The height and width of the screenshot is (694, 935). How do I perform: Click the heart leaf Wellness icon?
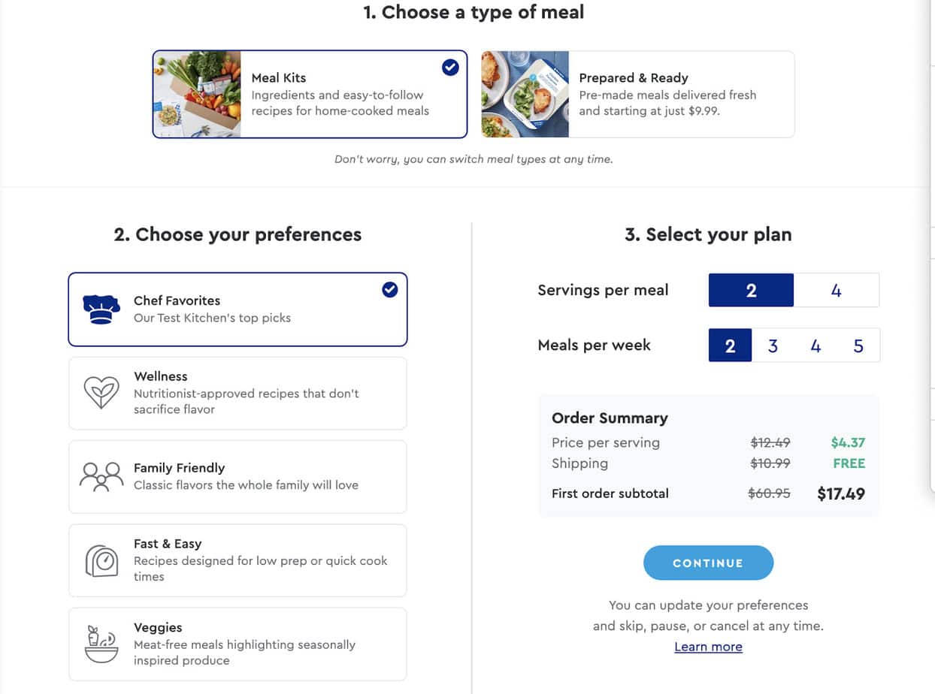click(101, 393)
